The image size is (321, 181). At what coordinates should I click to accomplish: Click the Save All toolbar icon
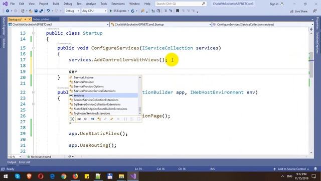(x=41, y=11)
